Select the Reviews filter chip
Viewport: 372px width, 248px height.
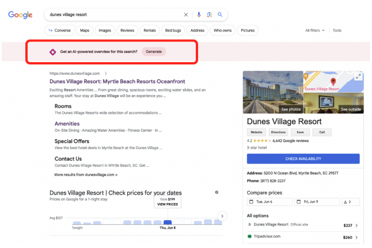click(127, 30)
